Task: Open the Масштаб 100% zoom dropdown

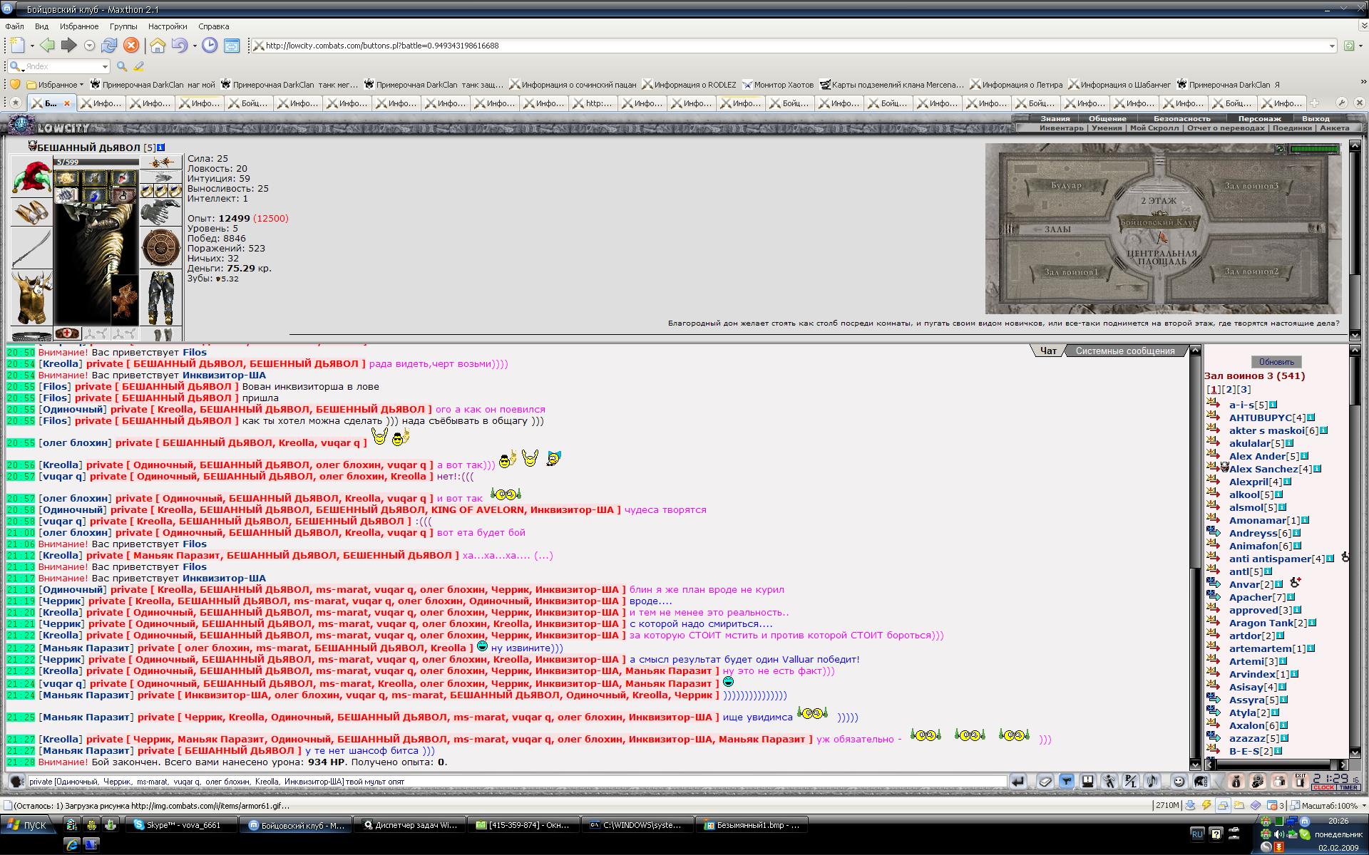Action: [x=1363, y=806]
